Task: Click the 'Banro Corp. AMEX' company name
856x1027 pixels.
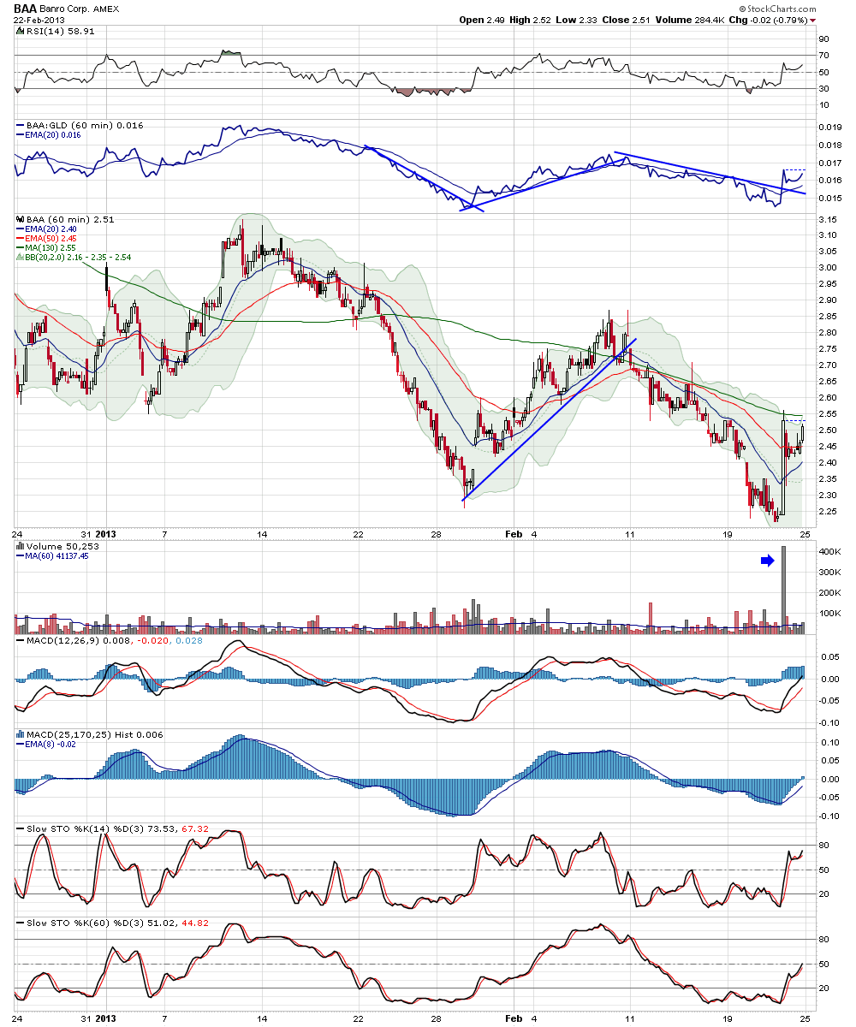Action: pos(78,9)
